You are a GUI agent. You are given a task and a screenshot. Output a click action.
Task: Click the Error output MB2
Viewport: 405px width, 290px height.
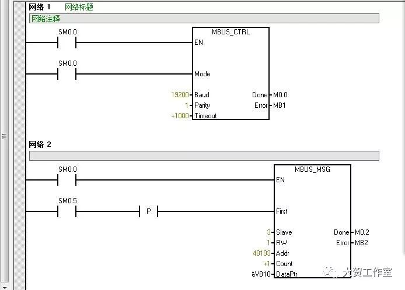pos(361,243)
